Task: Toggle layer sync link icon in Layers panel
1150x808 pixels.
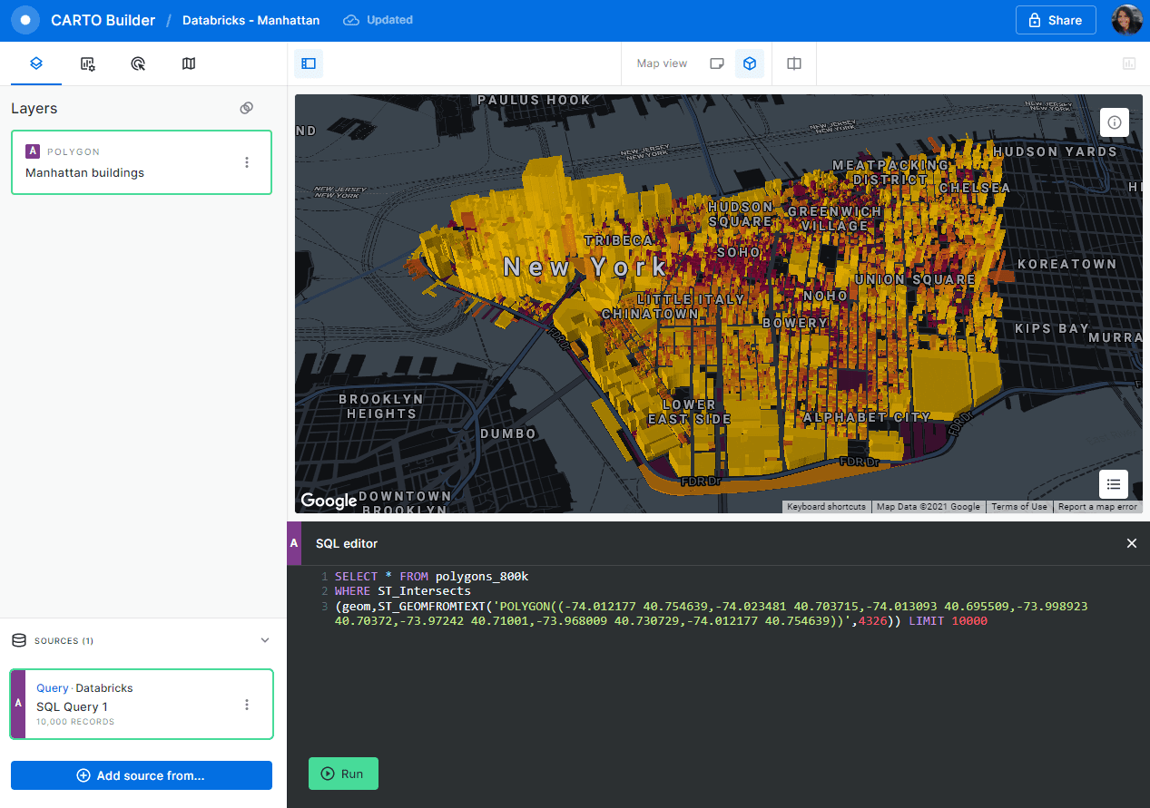Action: pyautogui.click(x=246, y=107)
